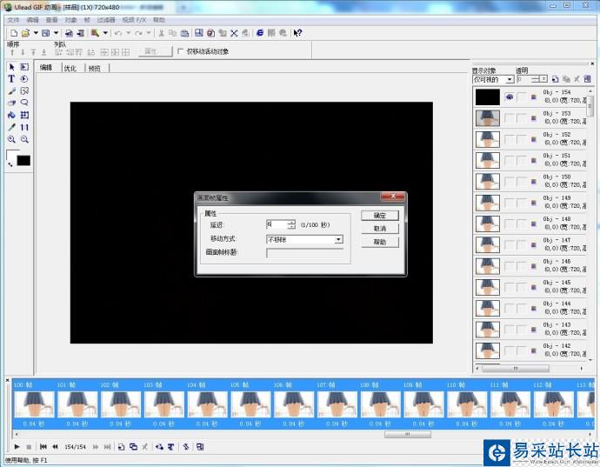Toggle visibility box for Obj - 151
Image resolution: width=600 pixels, height=467 pixels.
[x=510, y=160]
